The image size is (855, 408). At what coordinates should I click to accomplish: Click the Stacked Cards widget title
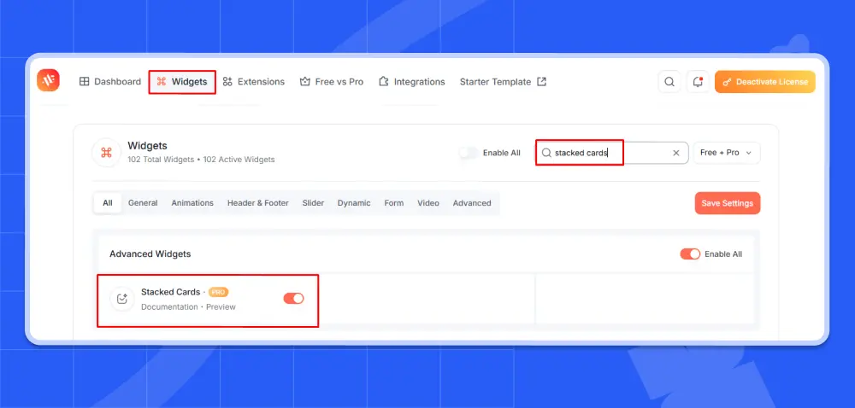tap(171, 292)
